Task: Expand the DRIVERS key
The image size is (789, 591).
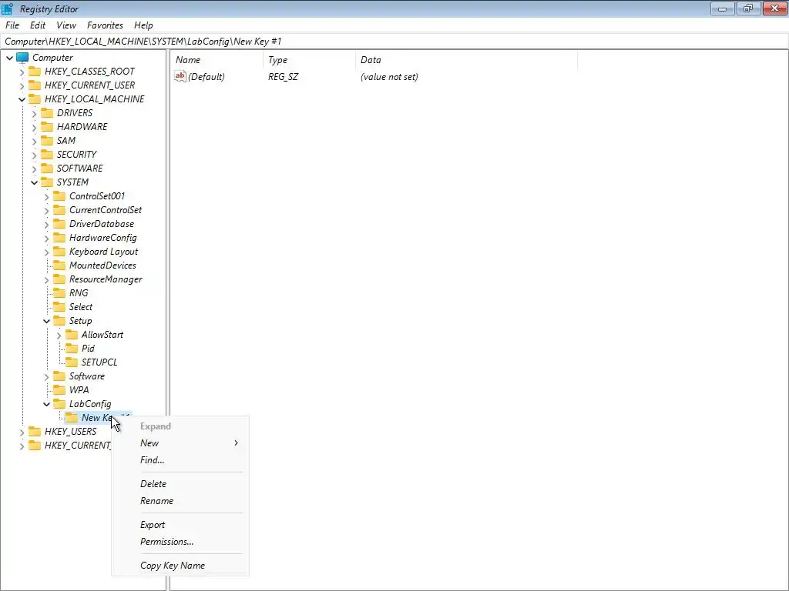Action: [34, 113]
